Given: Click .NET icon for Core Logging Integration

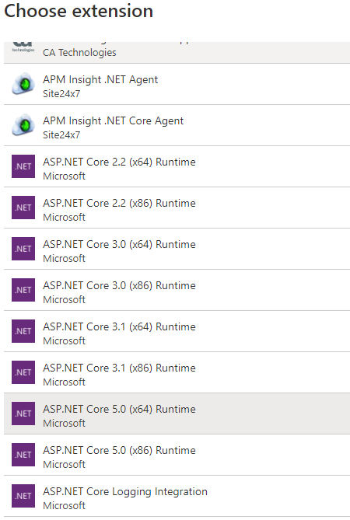Looking at the screenshot, I should tap(23, 496).
